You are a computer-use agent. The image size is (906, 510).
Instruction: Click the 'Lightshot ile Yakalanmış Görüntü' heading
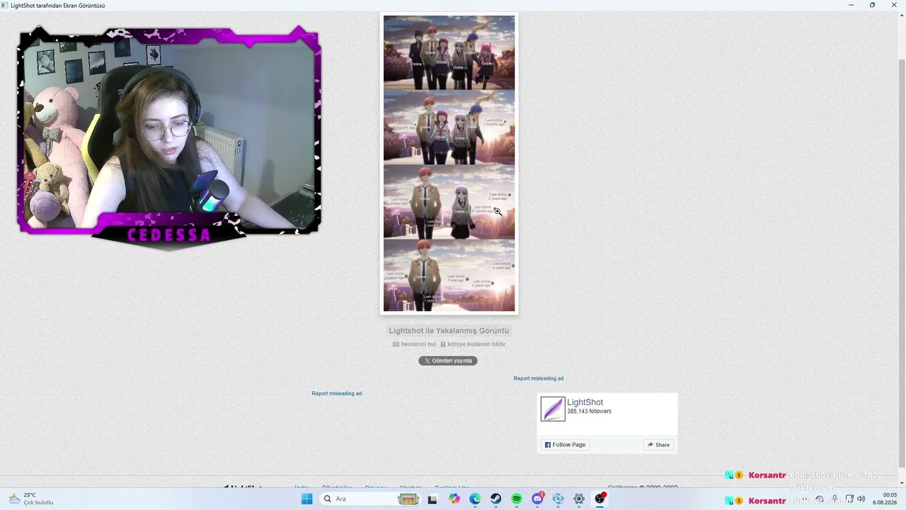click(x=449, y=331)
